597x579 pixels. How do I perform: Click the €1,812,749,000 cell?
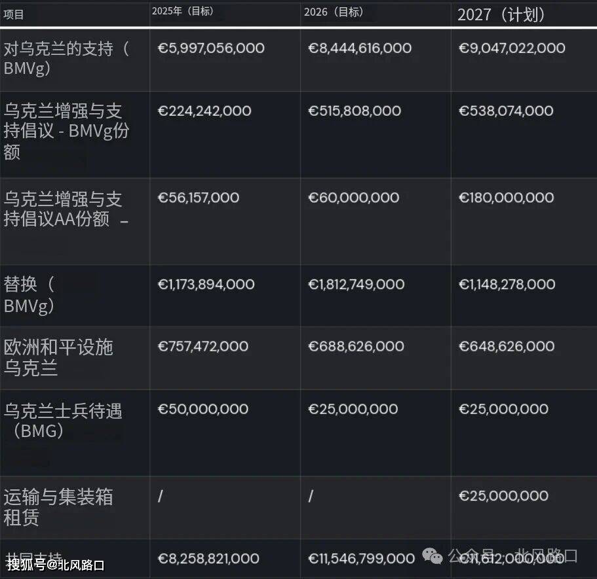point(356,284)
